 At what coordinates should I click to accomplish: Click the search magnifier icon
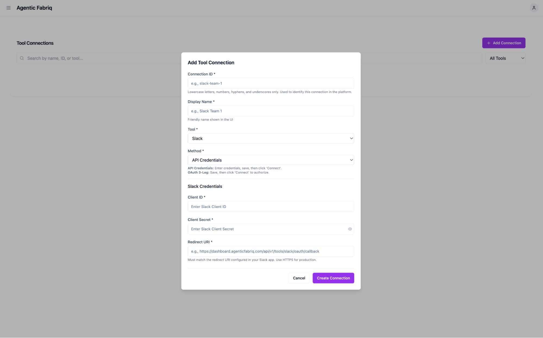coord(22,58)
